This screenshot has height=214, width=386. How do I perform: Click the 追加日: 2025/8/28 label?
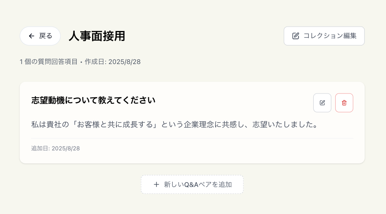click(x=56, y=148)
